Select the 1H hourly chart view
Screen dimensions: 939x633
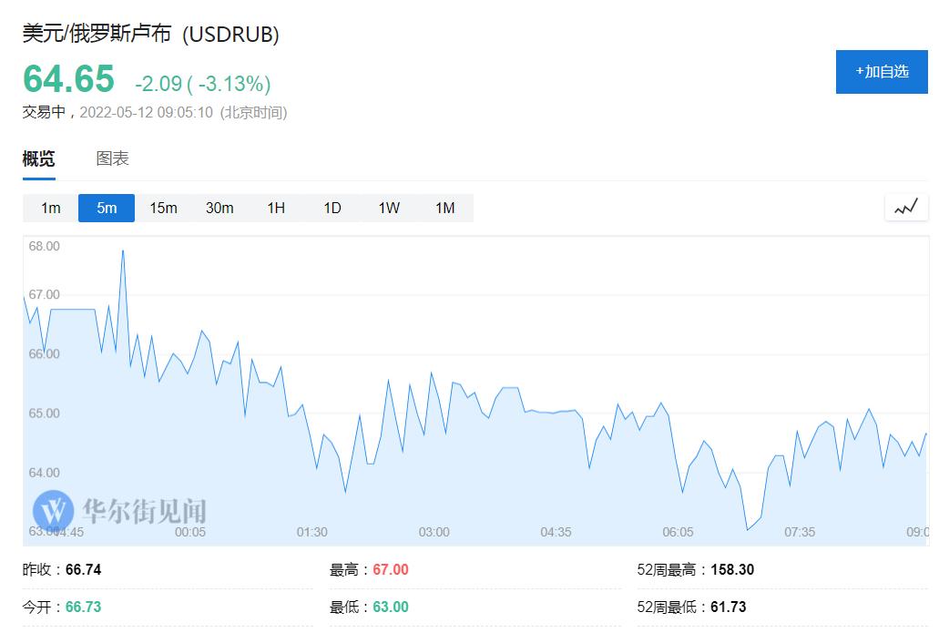[276, 208]
